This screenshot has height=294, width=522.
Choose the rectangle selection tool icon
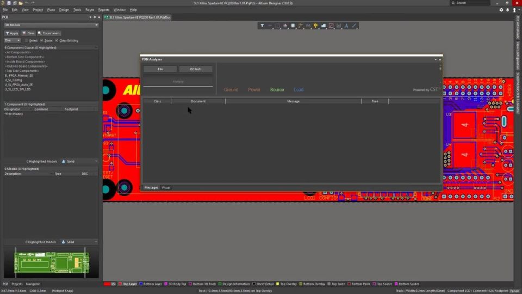tap(278, 26)
